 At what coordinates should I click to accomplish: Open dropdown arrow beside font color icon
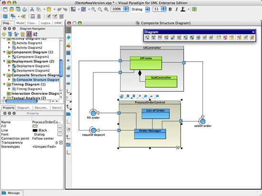(x=189, y=9)
